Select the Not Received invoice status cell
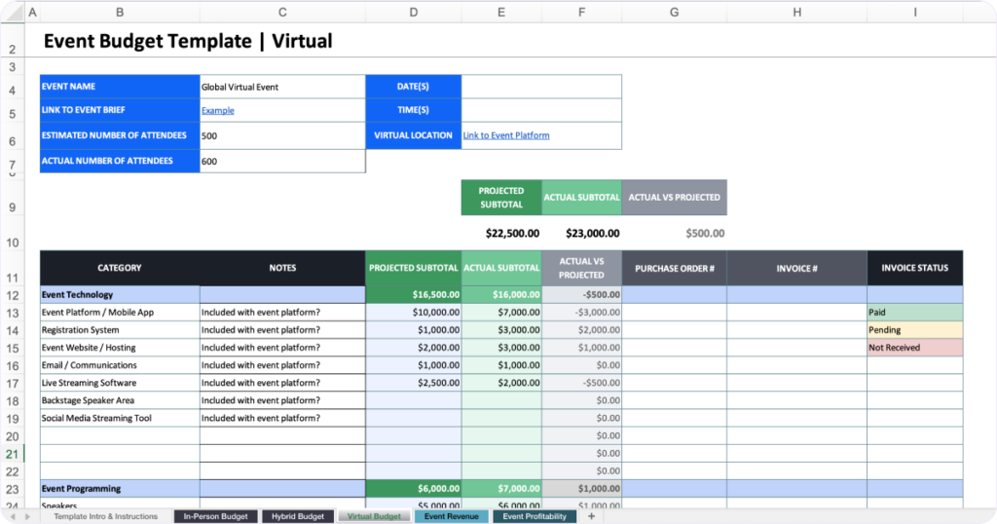 (x=914, y=348)
